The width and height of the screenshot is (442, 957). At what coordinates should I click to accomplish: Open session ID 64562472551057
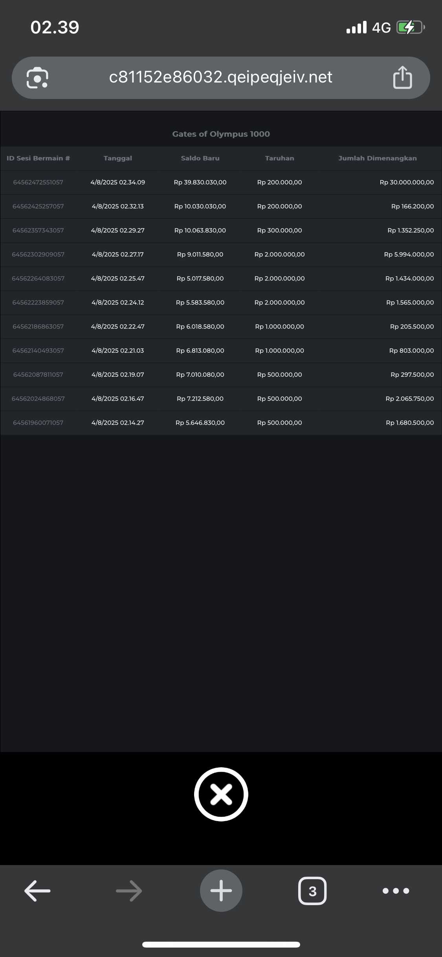pyautogui.click(x=38, y=182)
